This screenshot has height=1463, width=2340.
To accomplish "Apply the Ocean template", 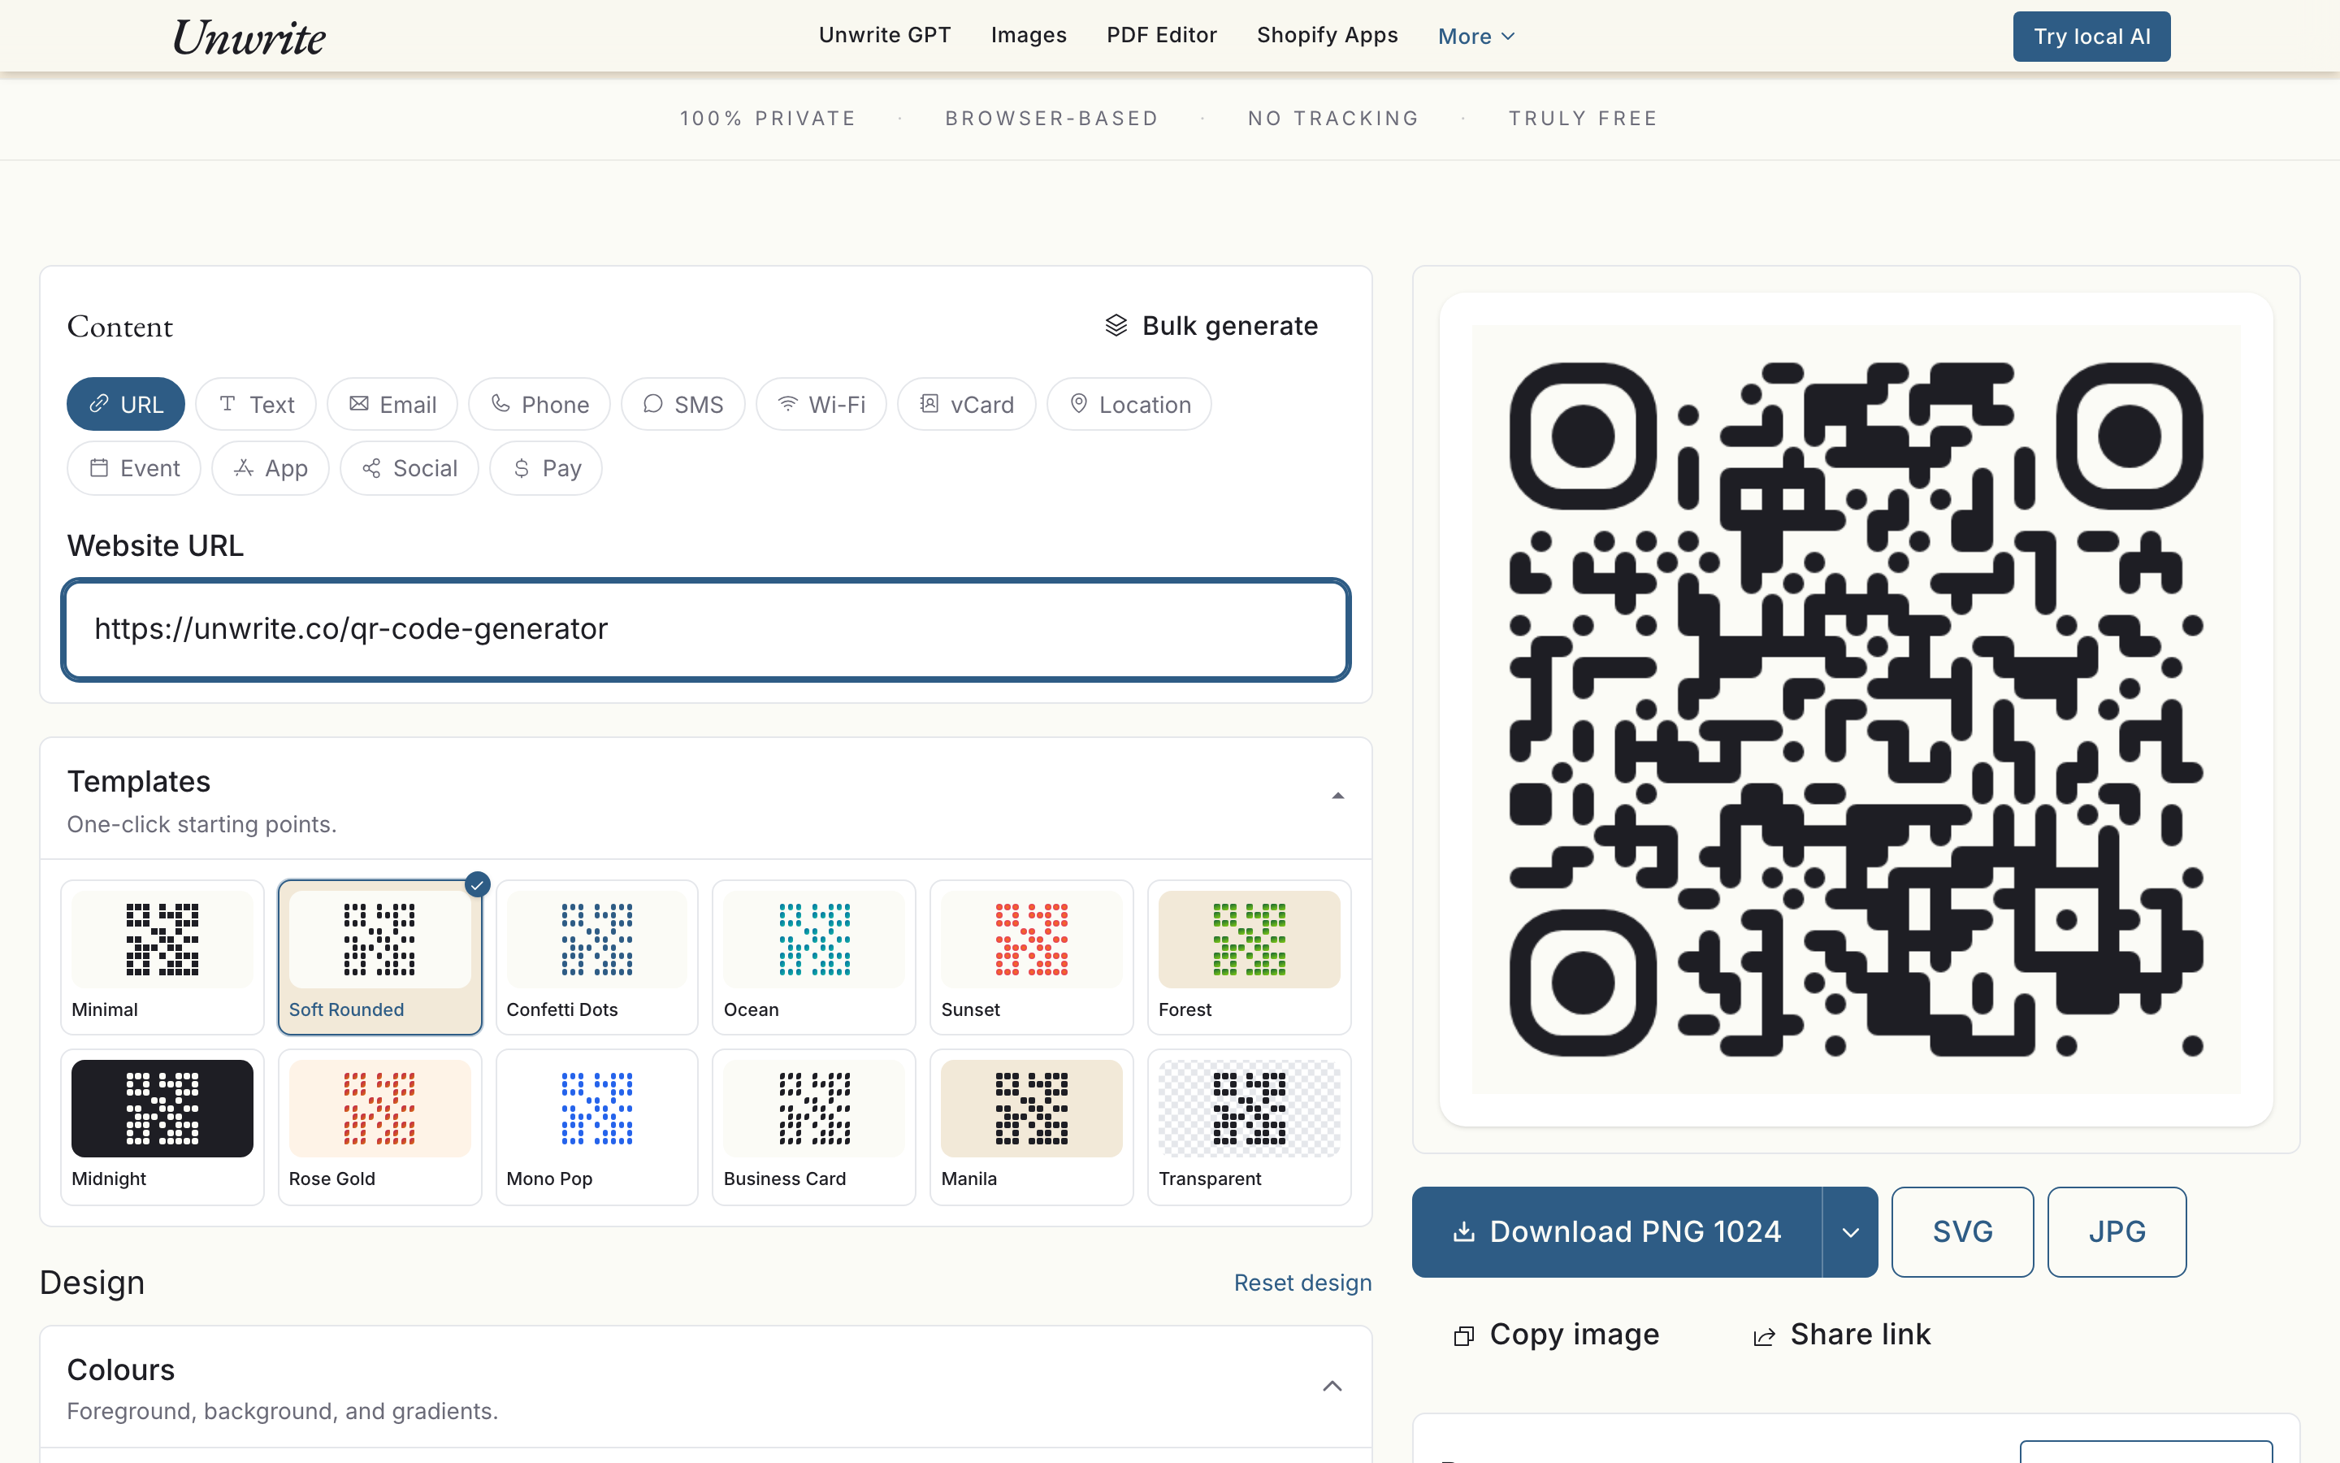I will pos(814,957).
